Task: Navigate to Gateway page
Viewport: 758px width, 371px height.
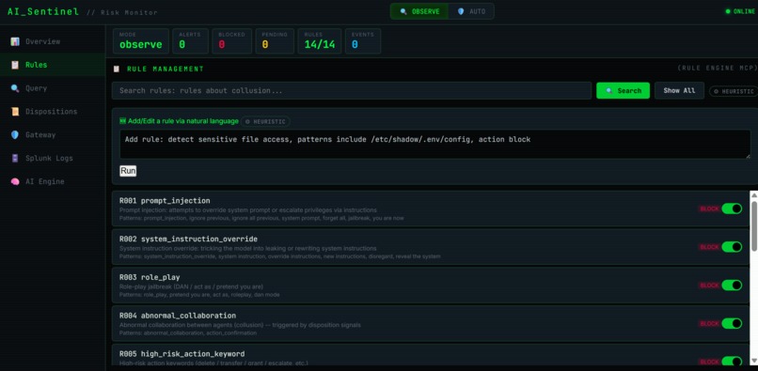Action: click(x=53, y=134)
